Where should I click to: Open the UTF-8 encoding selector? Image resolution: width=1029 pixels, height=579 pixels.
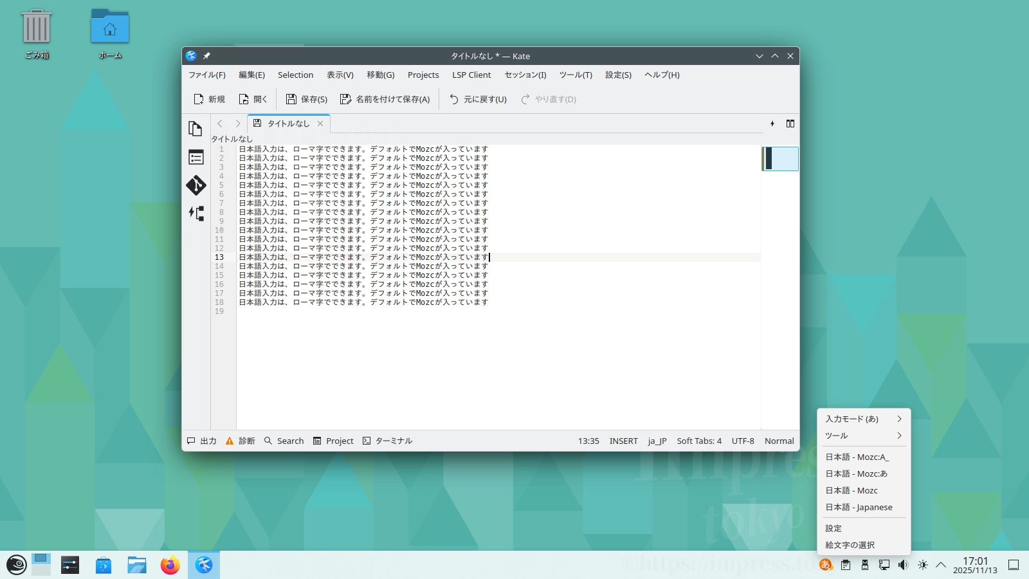(743, 441)
